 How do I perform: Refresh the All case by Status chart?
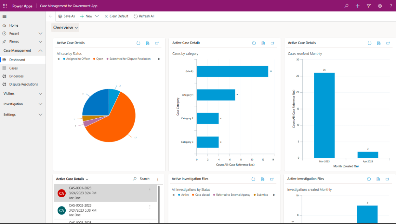(x=138, y=43)
